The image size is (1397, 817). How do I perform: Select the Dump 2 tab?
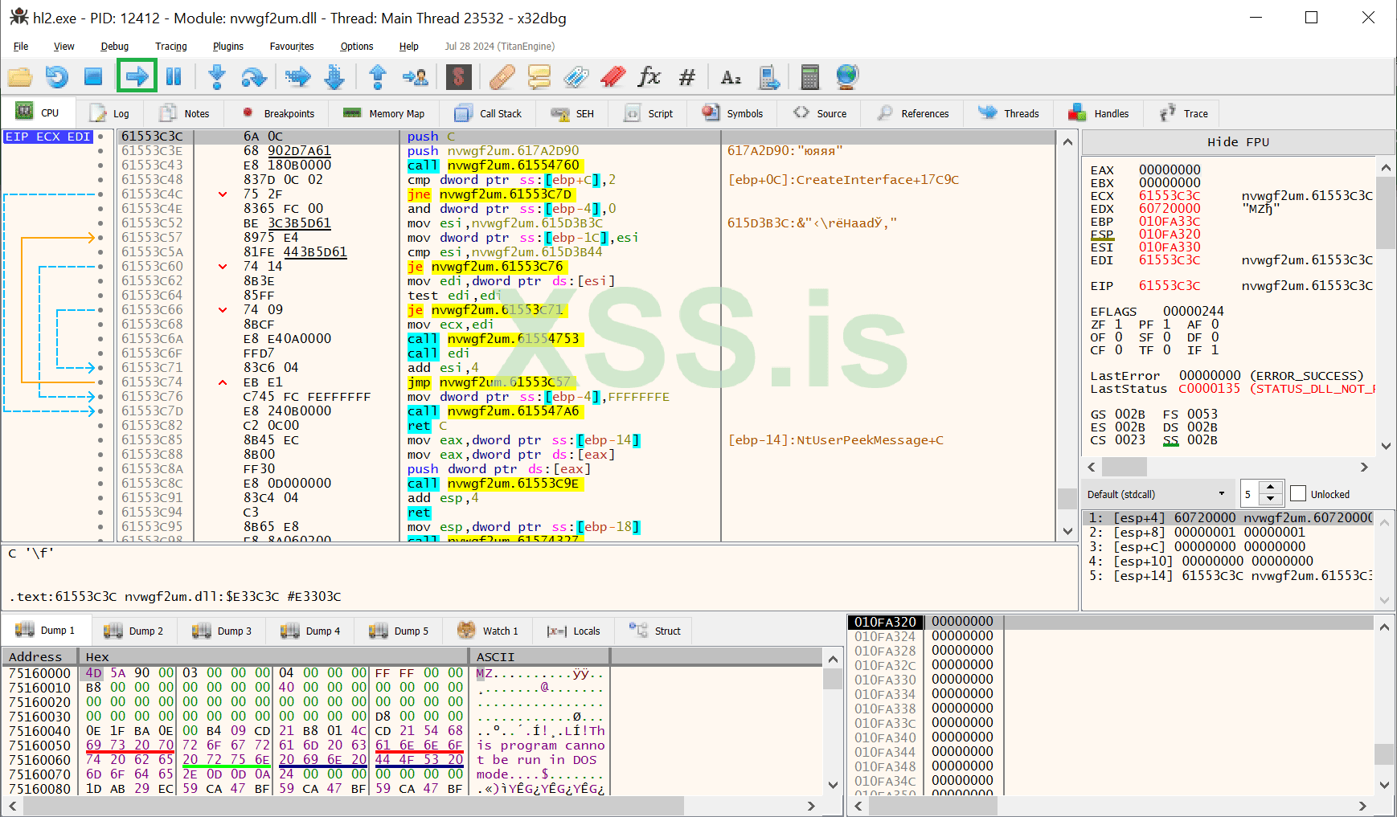[x=134, y=631]
